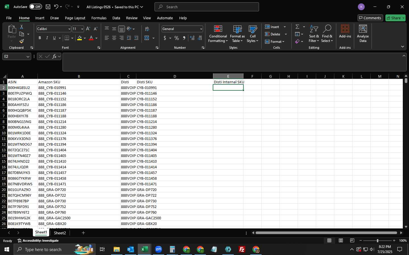Click the Insert Function fx icon
The image size is (409, 255).
pos(54,56)
